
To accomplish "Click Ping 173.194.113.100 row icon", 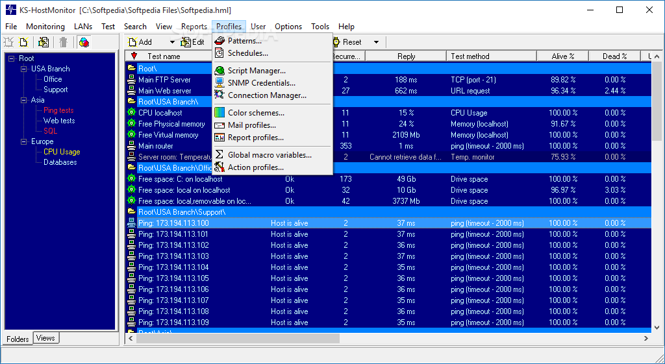I will point(131,223).
